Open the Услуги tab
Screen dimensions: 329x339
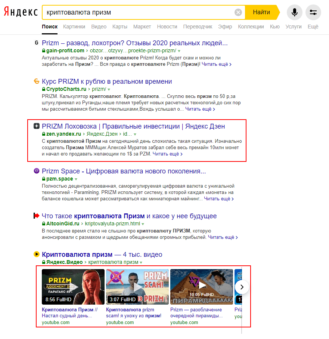pyautogui.click(x=294, y=27)
